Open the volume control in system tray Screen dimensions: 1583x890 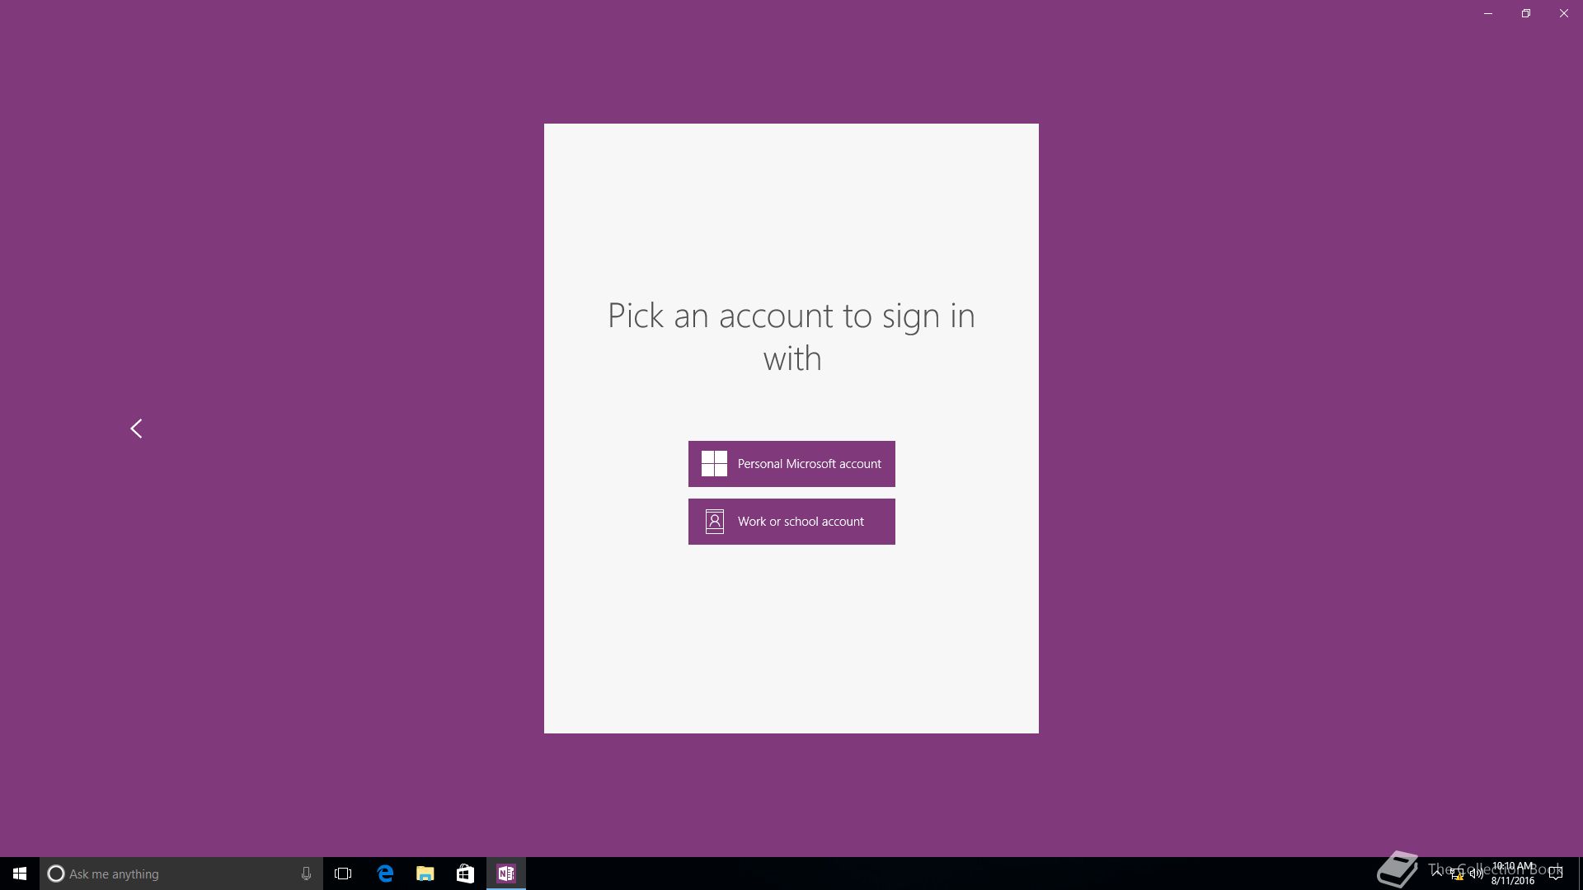[x=1477, y=874]
